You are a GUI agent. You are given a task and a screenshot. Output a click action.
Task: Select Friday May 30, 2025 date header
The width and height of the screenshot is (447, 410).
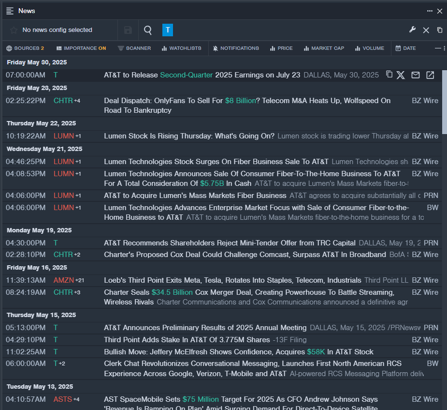(x=37, y=62)
